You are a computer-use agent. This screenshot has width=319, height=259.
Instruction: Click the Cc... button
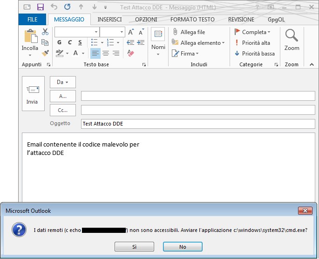tap(63, 110)
